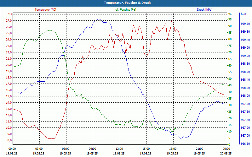Click the 986,80 pressure axis value

point(245,144)
